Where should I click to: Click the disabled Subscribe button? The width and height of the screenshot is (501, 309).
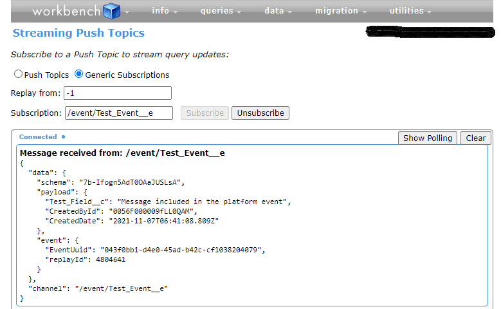click(205, 113)
